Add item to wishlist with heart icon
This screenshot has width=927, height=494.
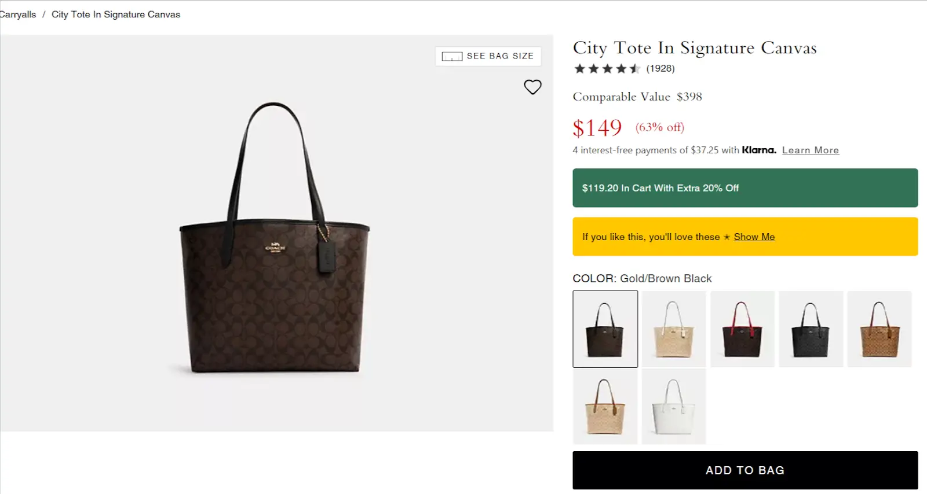tap(532, 87)
